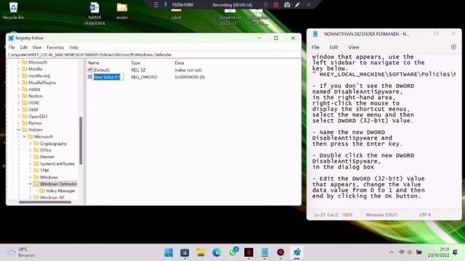The image size is (465, 261).
Task: Open the Wi-Fi network tray icon
Action: (402, 252)
